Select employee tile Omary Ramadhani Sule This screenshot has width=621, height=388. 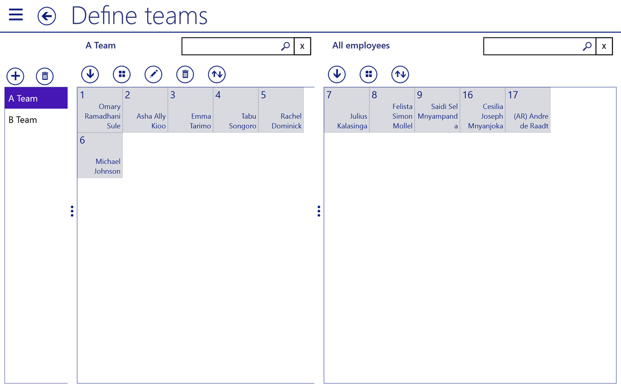pos(100,110)
